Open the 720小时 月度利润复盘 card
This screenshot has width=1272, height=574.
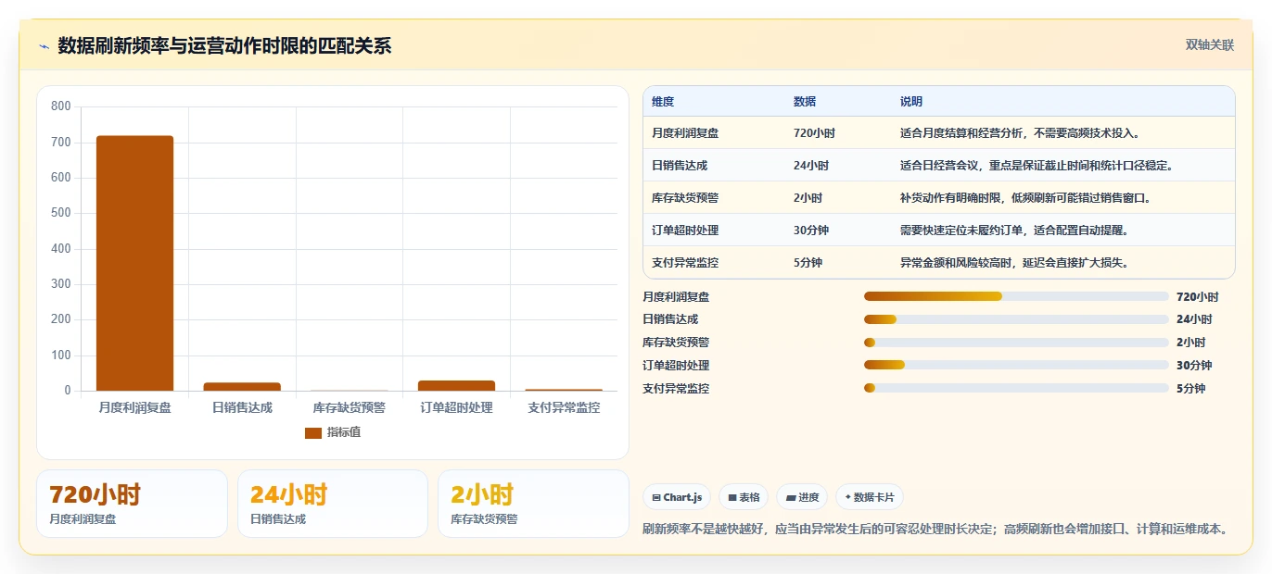click(132, 504)
